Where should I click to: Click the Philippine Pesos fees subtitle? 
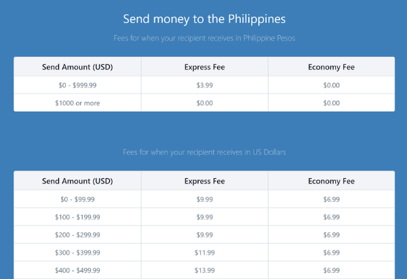pos(203,38)
